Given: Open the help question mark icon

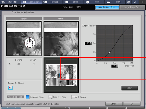Looking at the screenshot, I should pyautogui.click(x=142, y=2).
